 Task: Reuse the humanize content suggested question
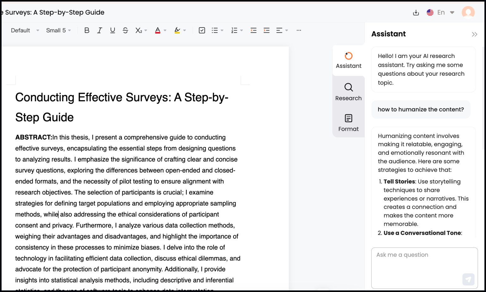pyautogui.click(x=421, y=109)
